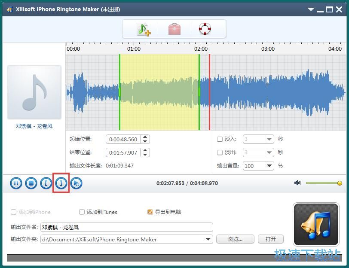Image resolution: width=349 pixels, height=268 pixels.
Task: Click the app logo in title bar
Action: click(x=9, y=9)
